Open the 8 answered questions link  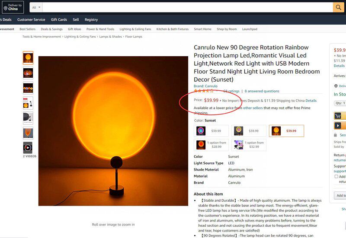pyautogui.click(x=262, y=91)
